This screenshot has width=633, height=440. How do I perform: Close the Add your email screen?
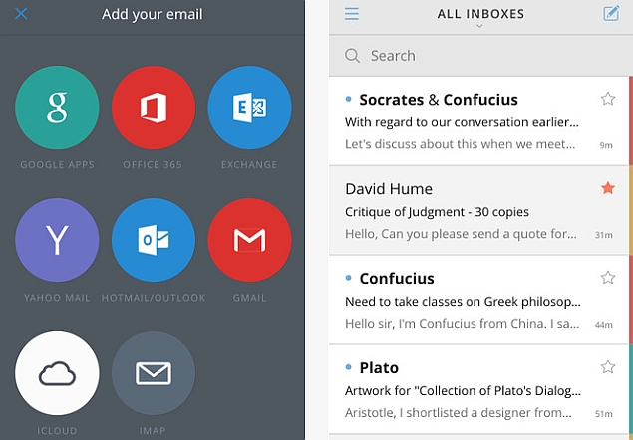tap(21, 14)
